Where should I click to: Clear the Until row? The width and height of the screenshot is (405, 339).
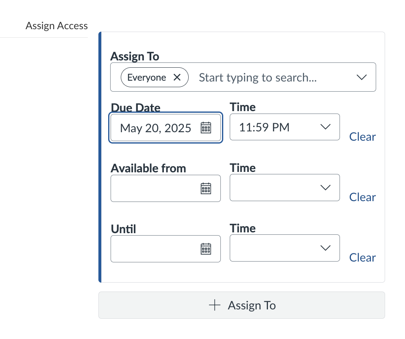point(362,258)
